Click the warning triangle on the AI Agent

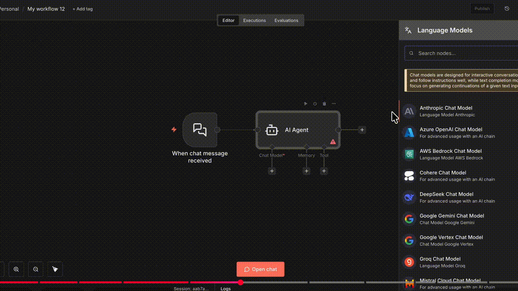pos(333,142)
